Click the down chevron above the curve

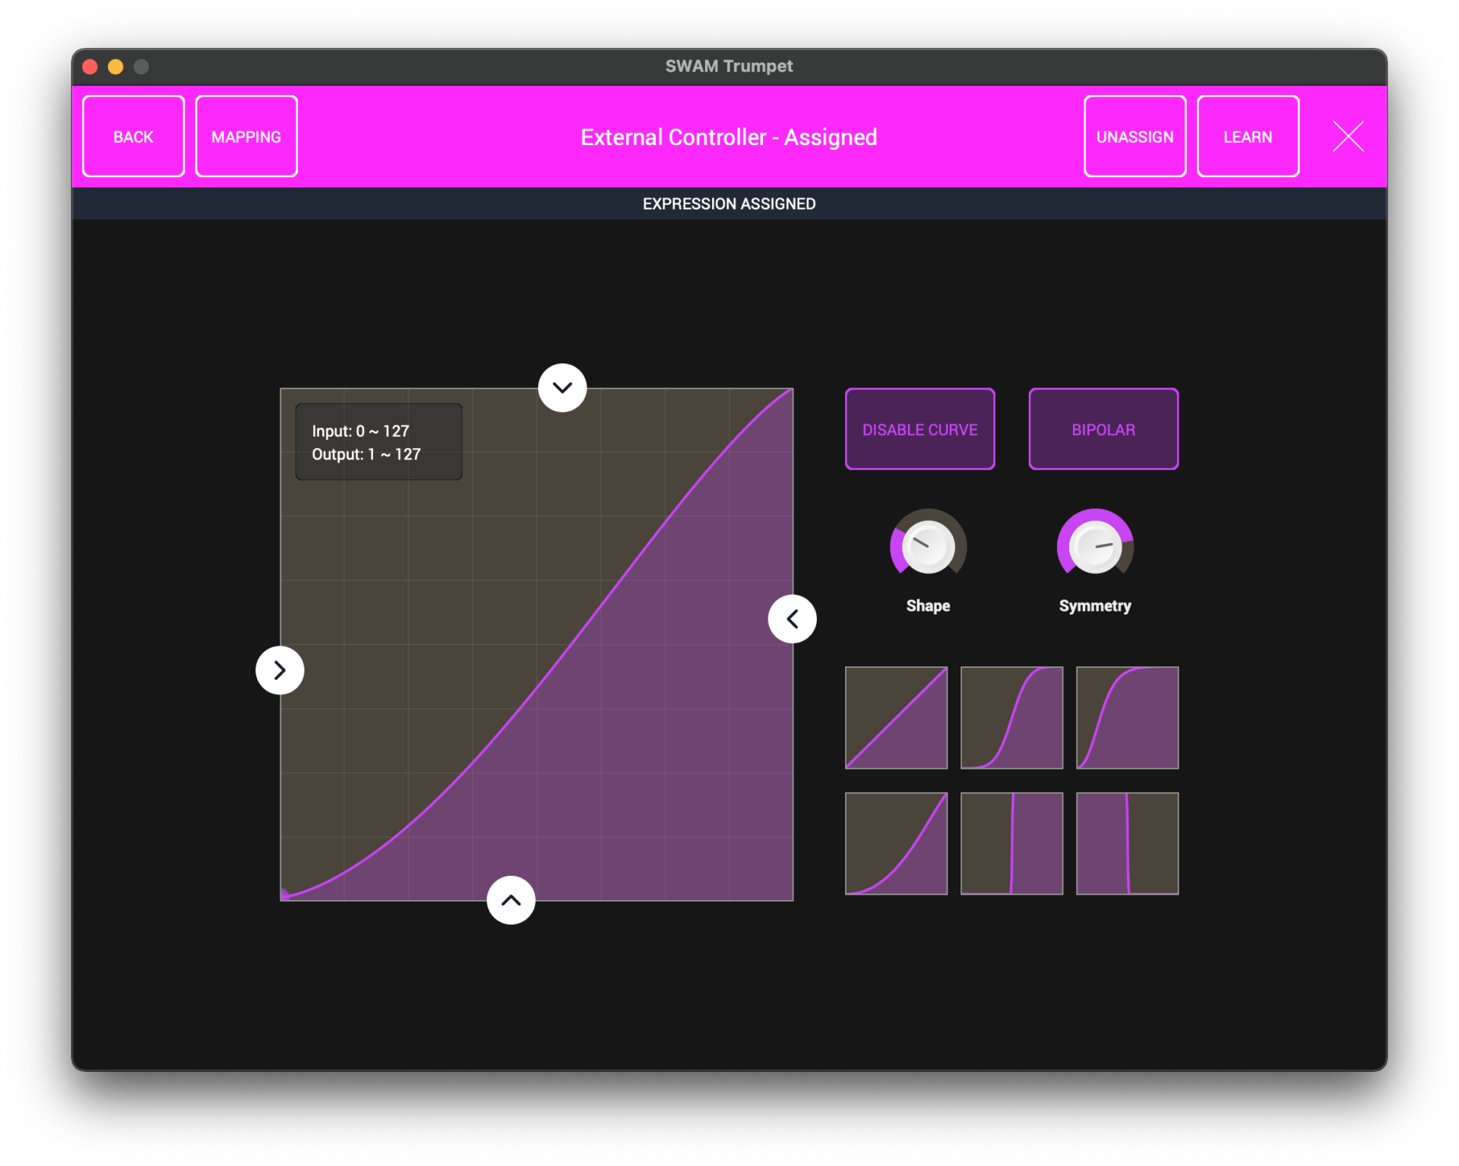[x=562, y=387]
